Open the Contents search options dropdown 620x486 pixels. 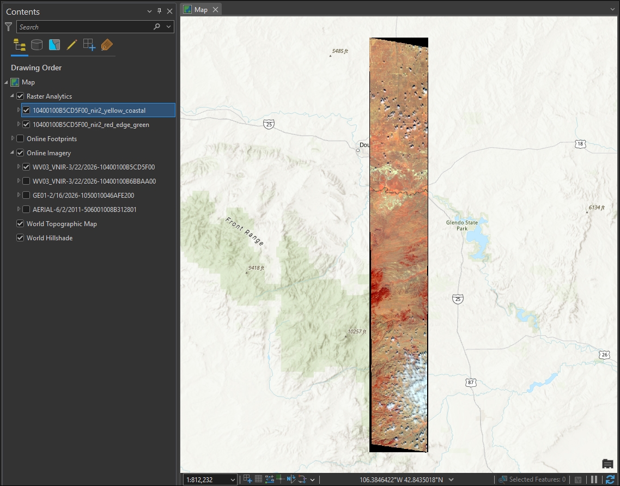coord(169,27)
